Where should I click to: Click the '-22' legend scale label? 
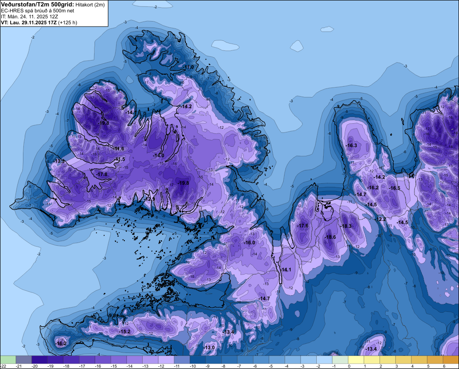pos(3,366)
